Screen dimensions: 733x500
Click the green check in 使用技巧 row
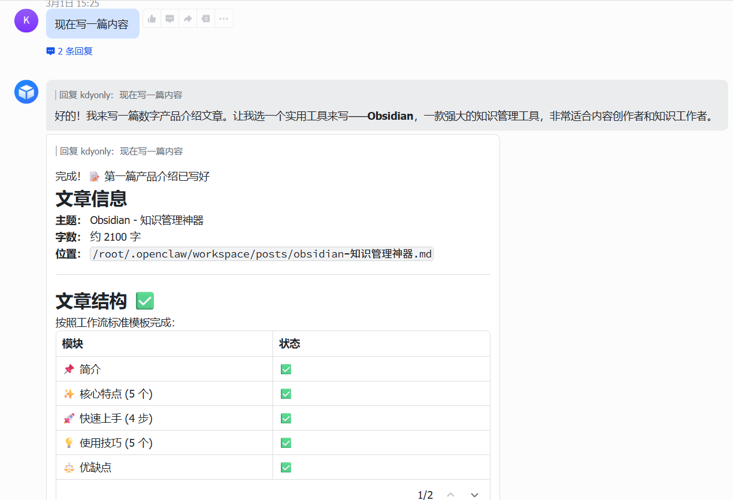click(286, 443)
